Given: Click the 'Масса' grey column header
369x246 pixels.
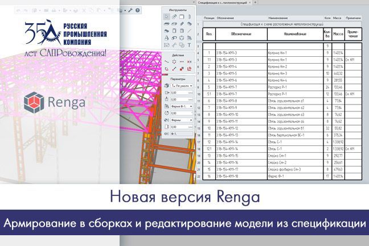Looking at the screenshot, I should point(338,18).
